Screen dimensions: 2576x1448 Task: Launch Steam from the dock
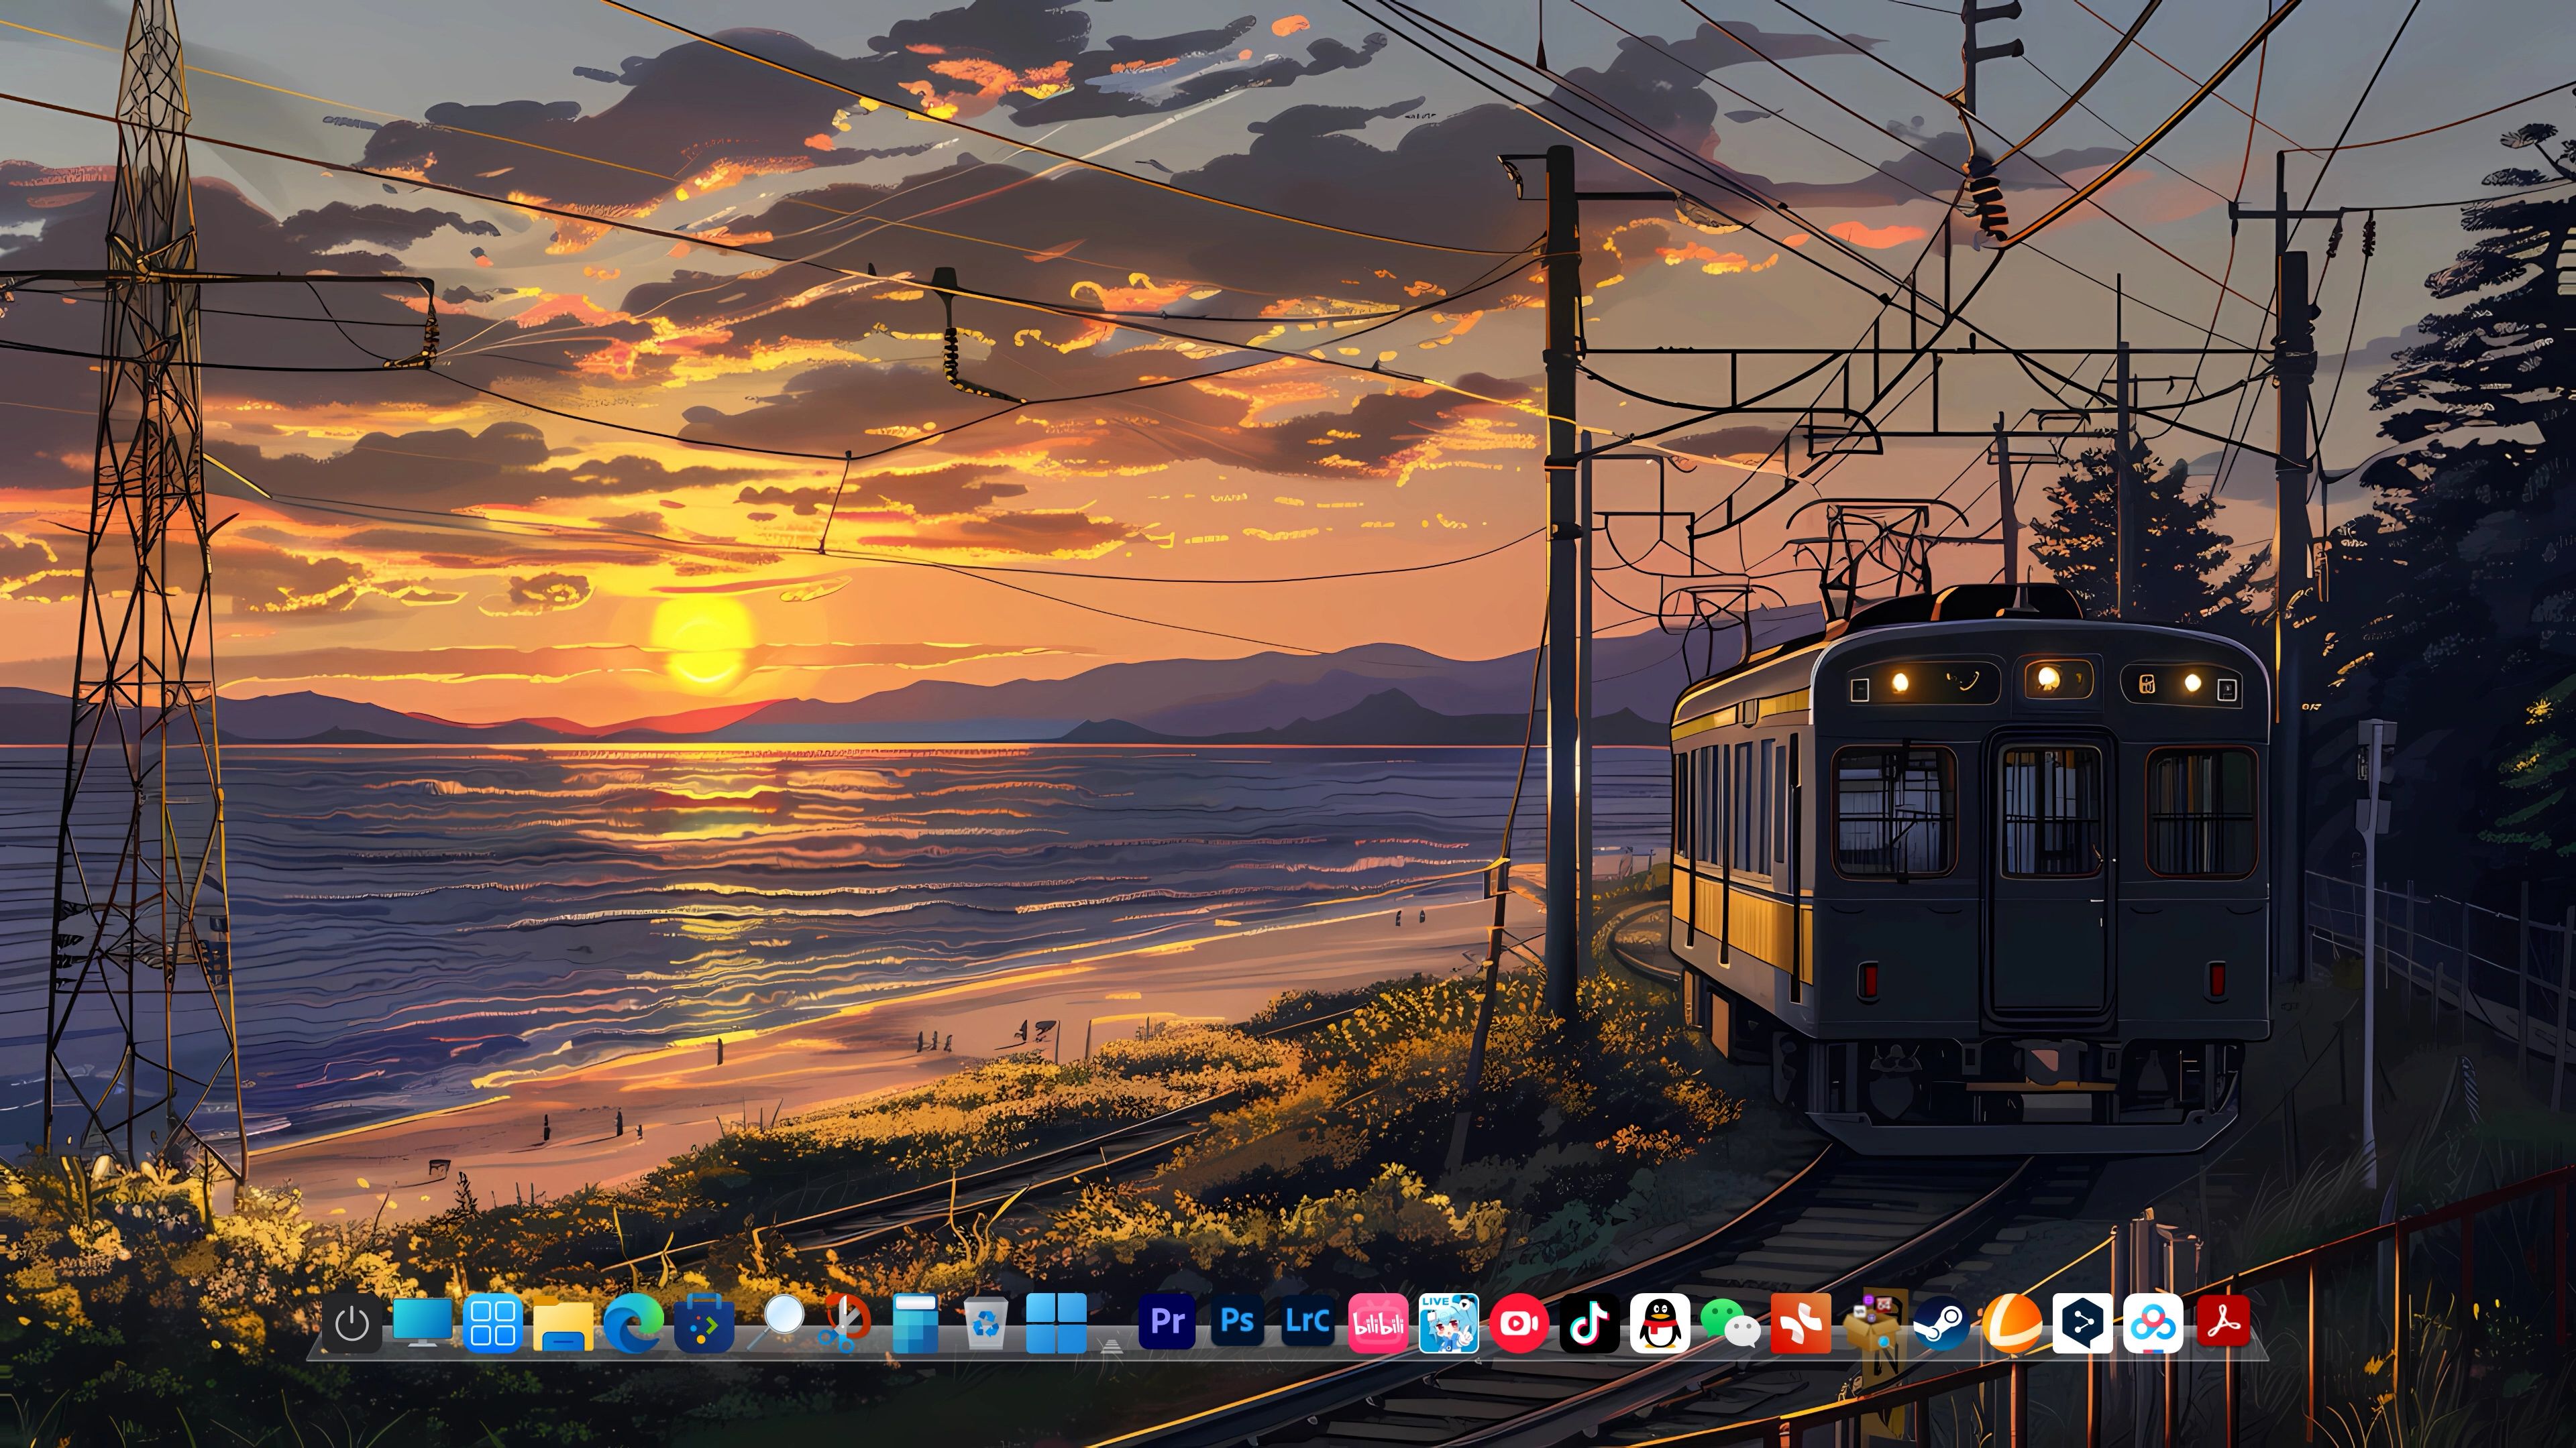coord(1942,1323)
